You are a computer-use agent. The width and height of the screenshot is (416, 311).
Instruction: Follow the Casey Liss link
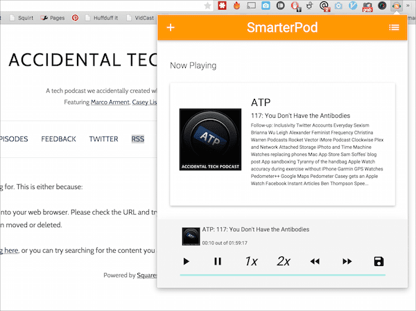pyautogui.click(x=145, y=103)
